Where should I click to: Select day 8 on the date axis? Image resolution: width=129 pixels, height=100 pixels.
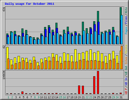click(x=35, y=97)
